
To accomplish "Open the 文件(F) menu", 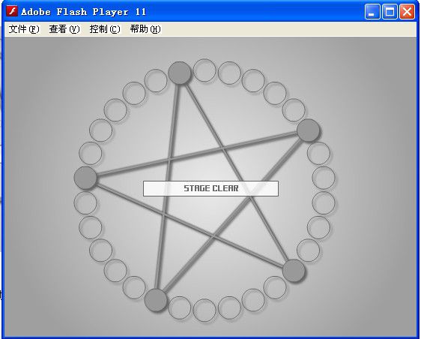I will (24, 29).
